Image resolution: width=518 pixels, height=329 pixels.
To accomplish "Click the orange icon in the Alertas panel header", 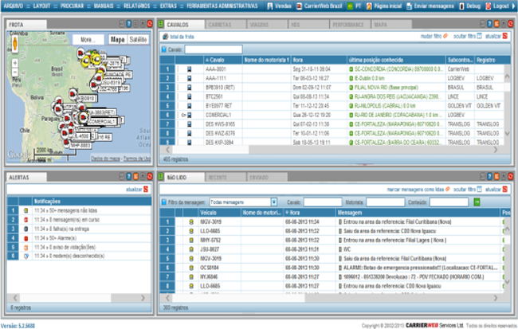I will click(135, 176).
